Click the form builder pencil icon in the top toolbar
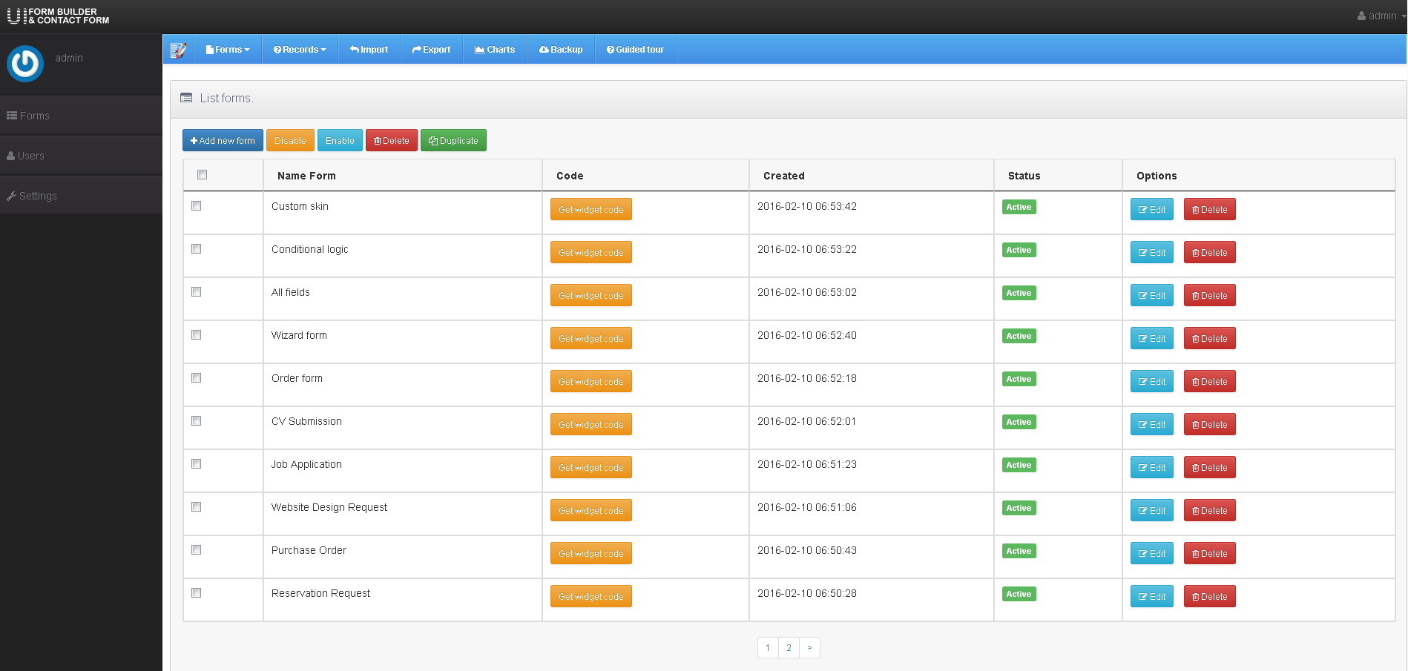This screenshot has height=671, width=1408. 178,50
